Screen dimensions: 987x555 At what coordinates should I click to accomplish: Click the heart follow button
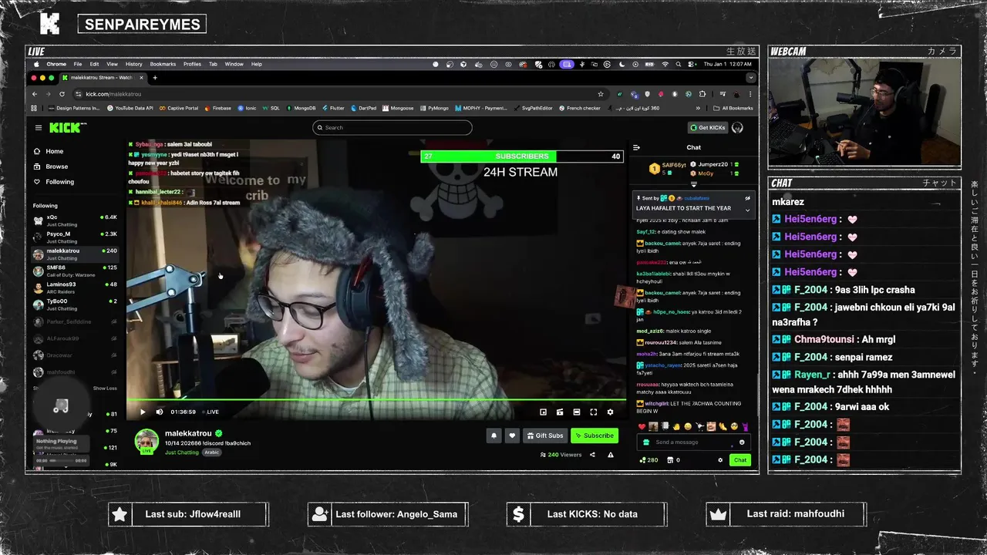click(x=512, y=436)
